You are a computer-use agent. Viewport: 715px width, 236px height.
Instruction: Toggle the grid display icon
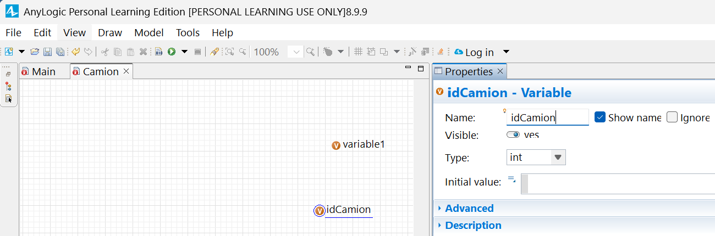[x=358, y=52]
